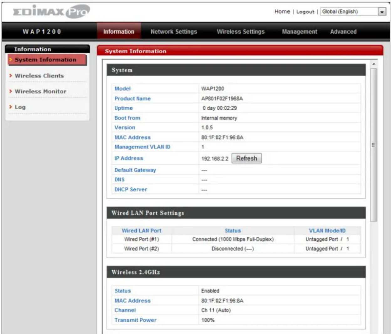Open the Global (English) language dropdown
This screenshot has height=334, width=391.
pyautogui.click(x=353, y=12)
